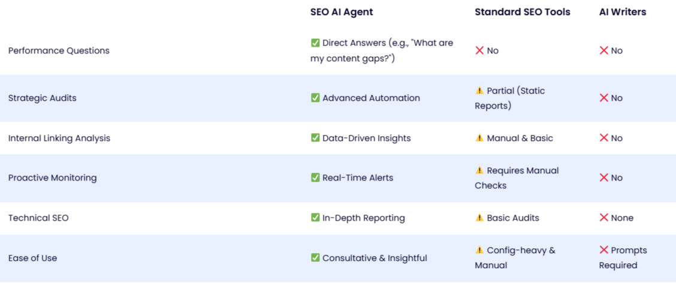Select the Strategic Audits row label
Image resolution: width=676 pixels, height=286 pixels.
[x=43, y=98]
